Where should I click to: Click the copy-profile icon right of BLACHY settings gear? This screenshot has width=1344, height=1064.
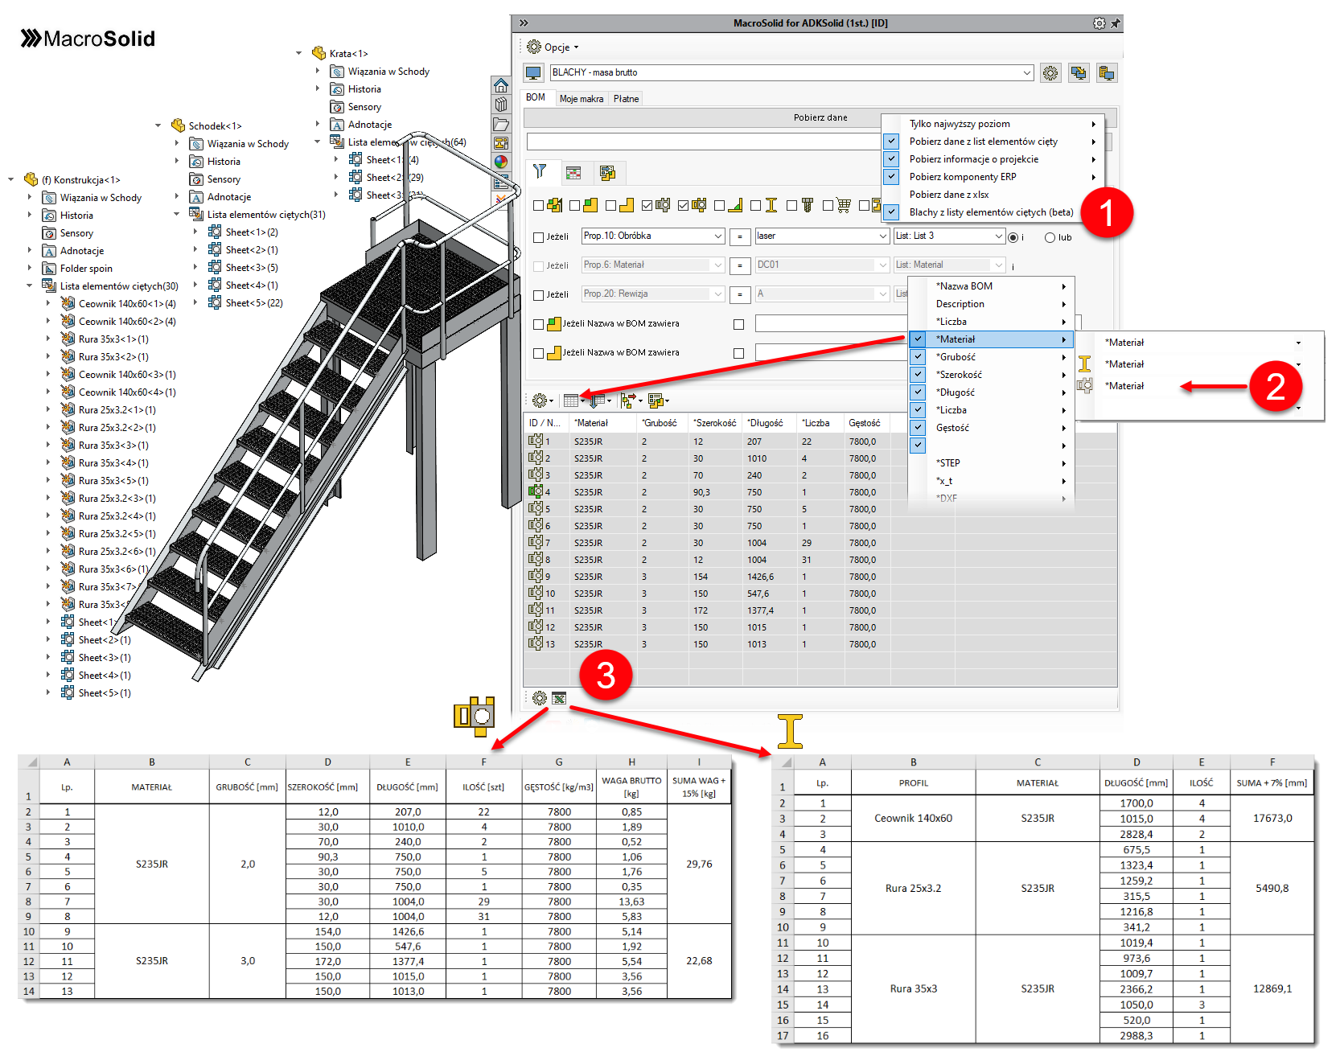click(x=1079, y=73)
